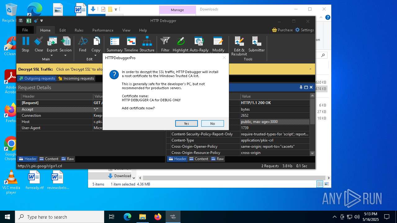
Task: Dismiss the Decrypt SSL Traffic banner
Action: coord(310,69)
